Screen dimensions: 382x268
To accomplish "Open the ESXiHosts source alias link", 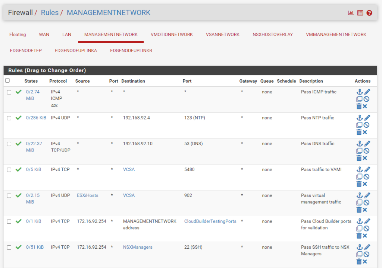I will [x=87, y=195].
